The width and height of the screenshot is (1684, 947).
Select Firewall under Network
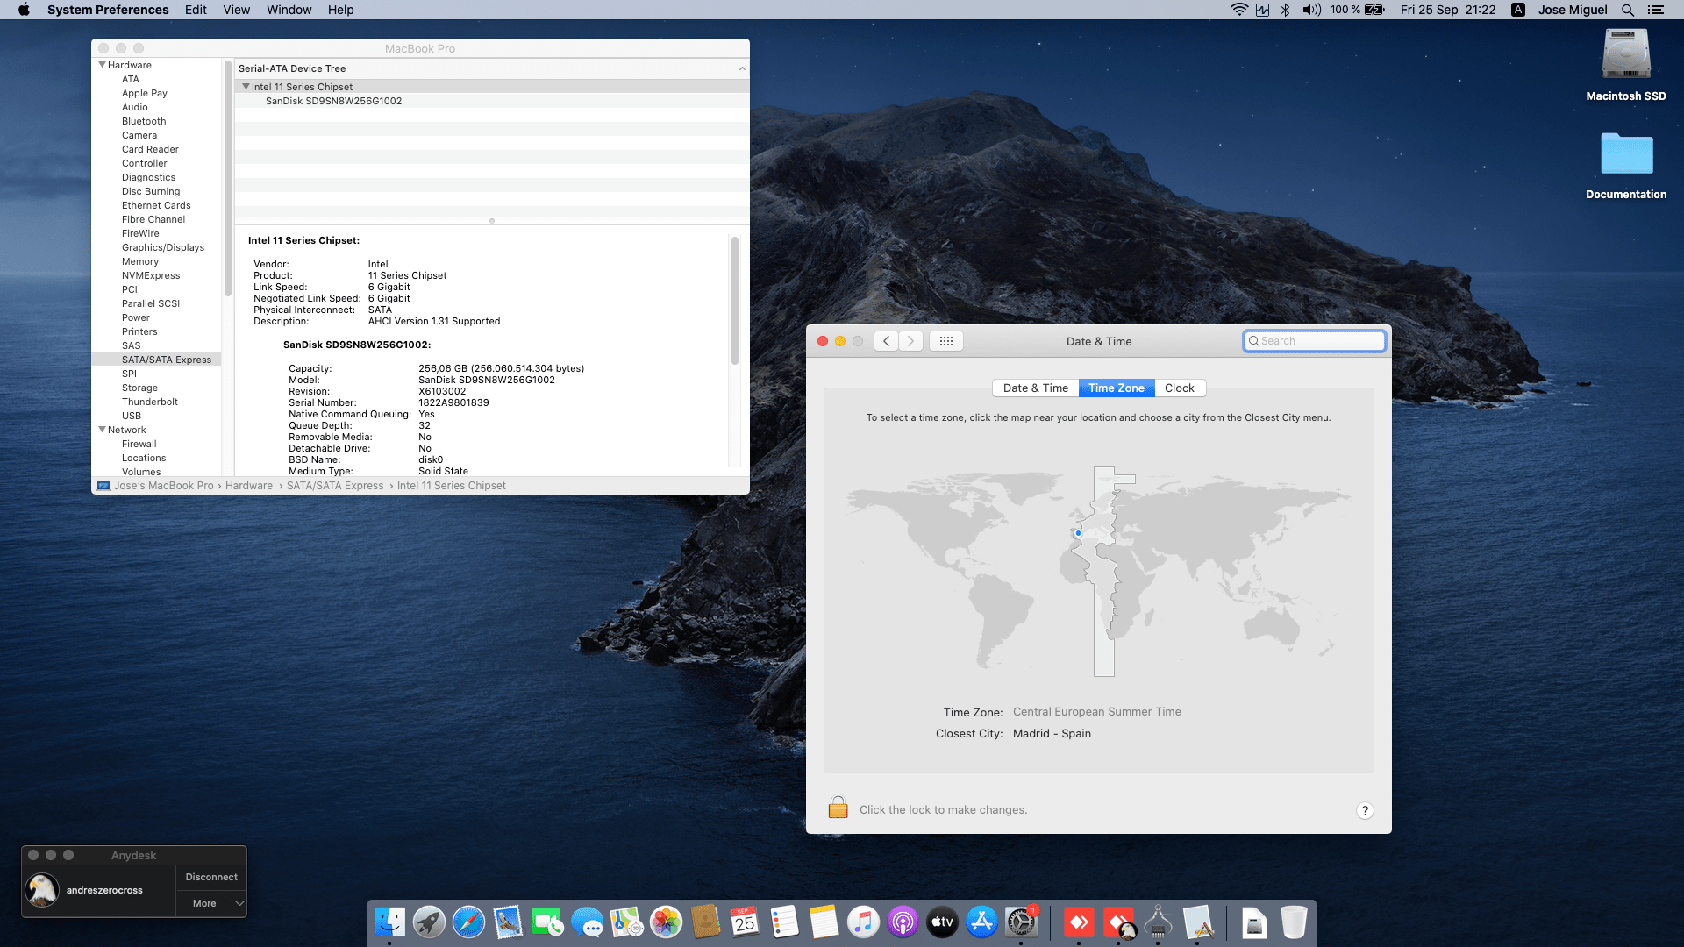(139, 444)
